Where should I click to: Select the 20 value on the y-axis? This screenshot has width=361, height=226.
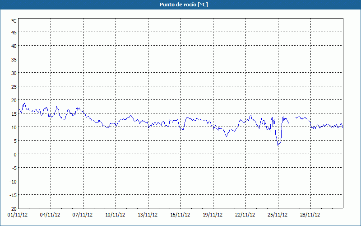(14, 100)
